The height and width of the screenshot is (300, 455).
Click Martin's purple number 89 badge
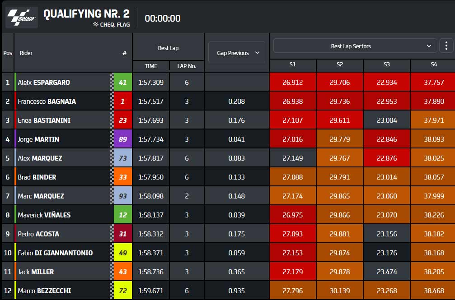(x=123, y=139)
